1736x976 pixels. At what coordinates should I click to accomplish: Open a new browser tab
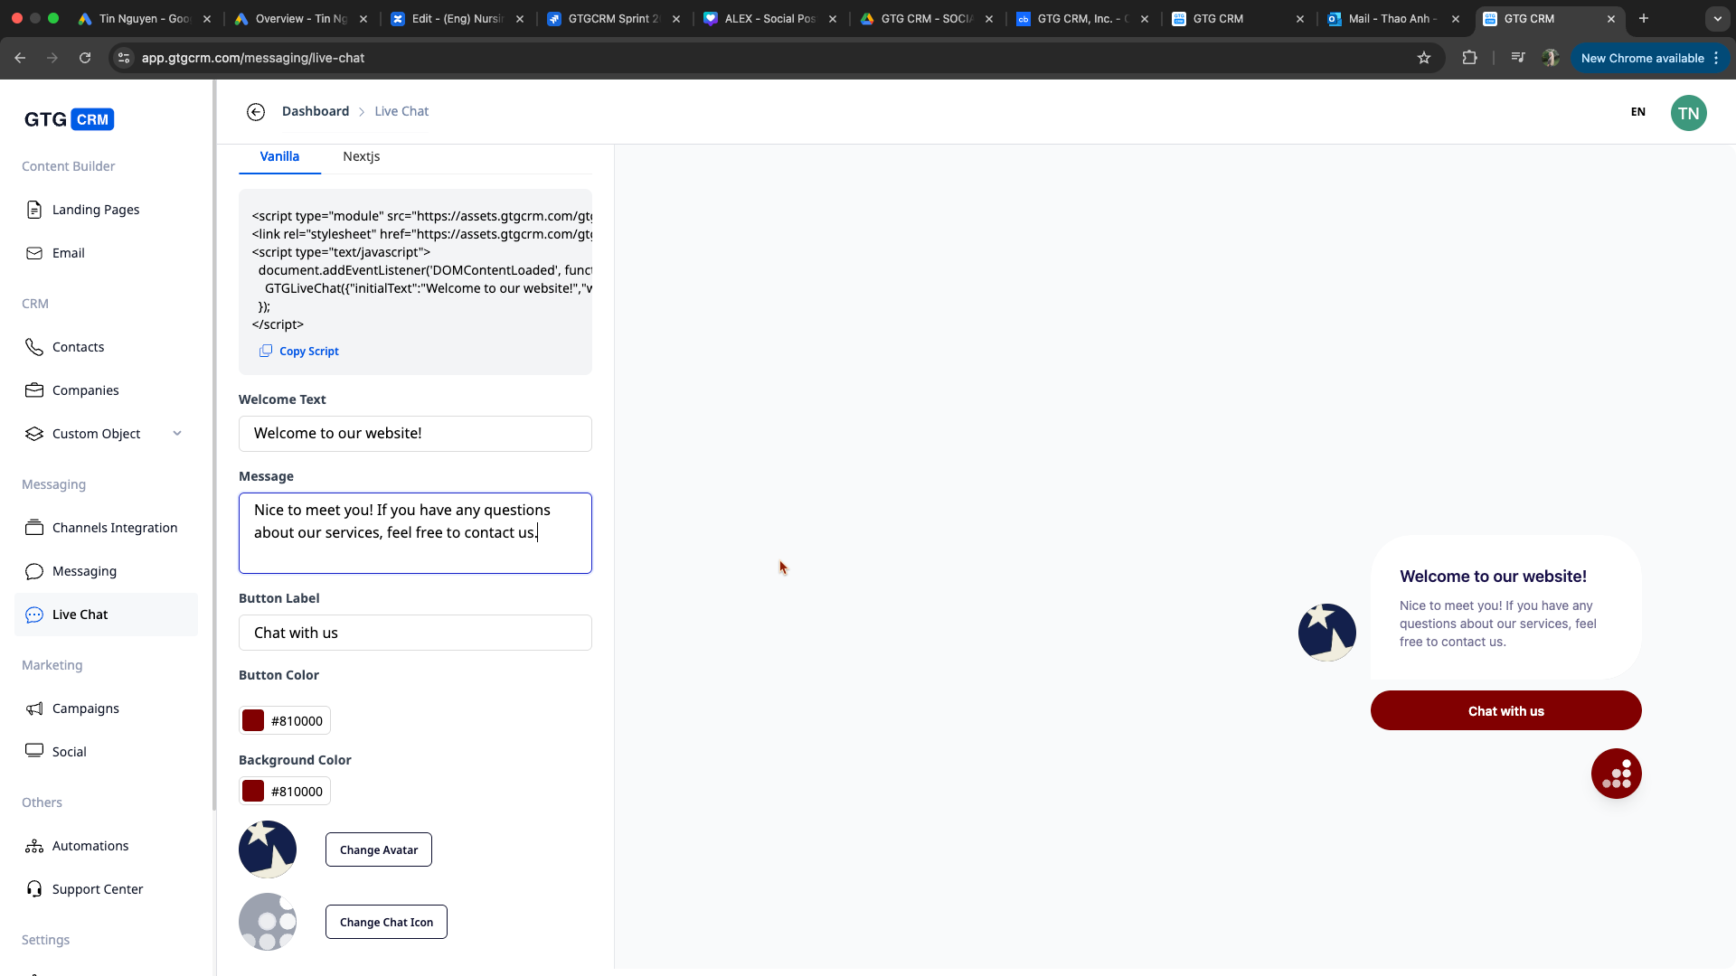pos(1644,18)
